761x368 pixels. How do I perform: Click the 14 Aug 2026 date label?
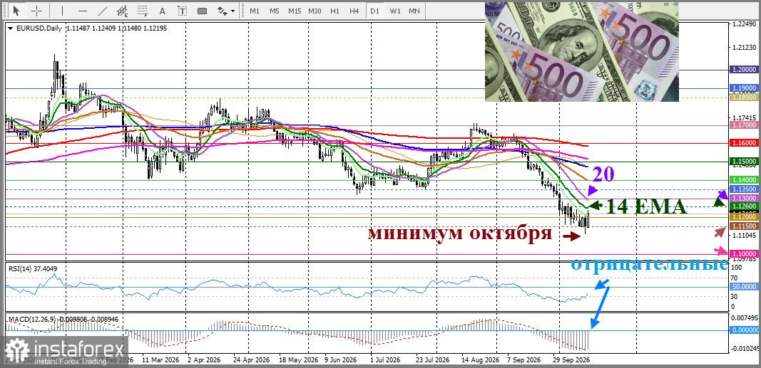click(x=481, y=361)
